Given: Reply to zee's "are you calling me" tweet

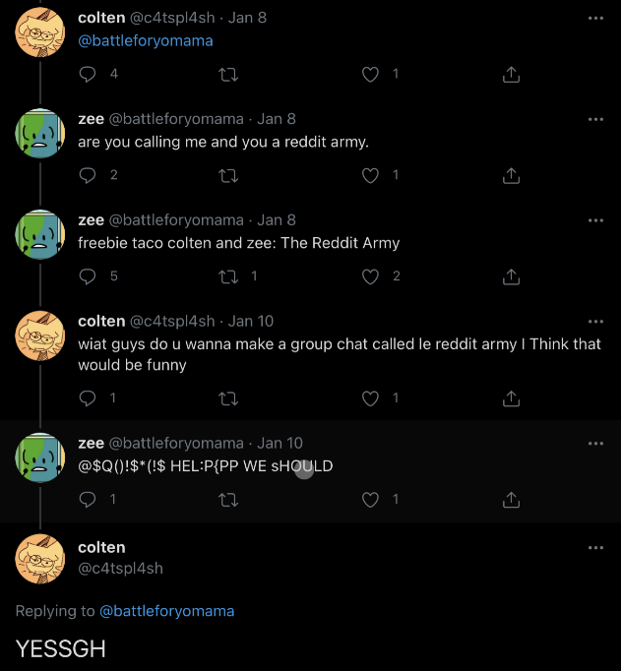Looking at the screenshot, I should tap(88, 175).
